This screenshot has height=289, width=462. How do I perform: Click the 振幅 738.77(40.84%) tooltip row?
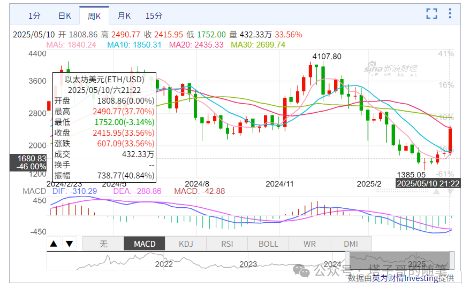point(104,176)
